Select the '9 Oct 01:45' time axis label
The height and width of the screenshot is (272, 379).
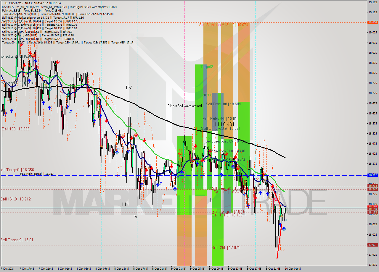[x=178, y=269]
